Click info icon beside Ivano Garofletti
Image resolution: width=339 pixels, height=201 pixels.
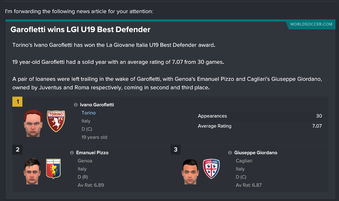[76, 105]
